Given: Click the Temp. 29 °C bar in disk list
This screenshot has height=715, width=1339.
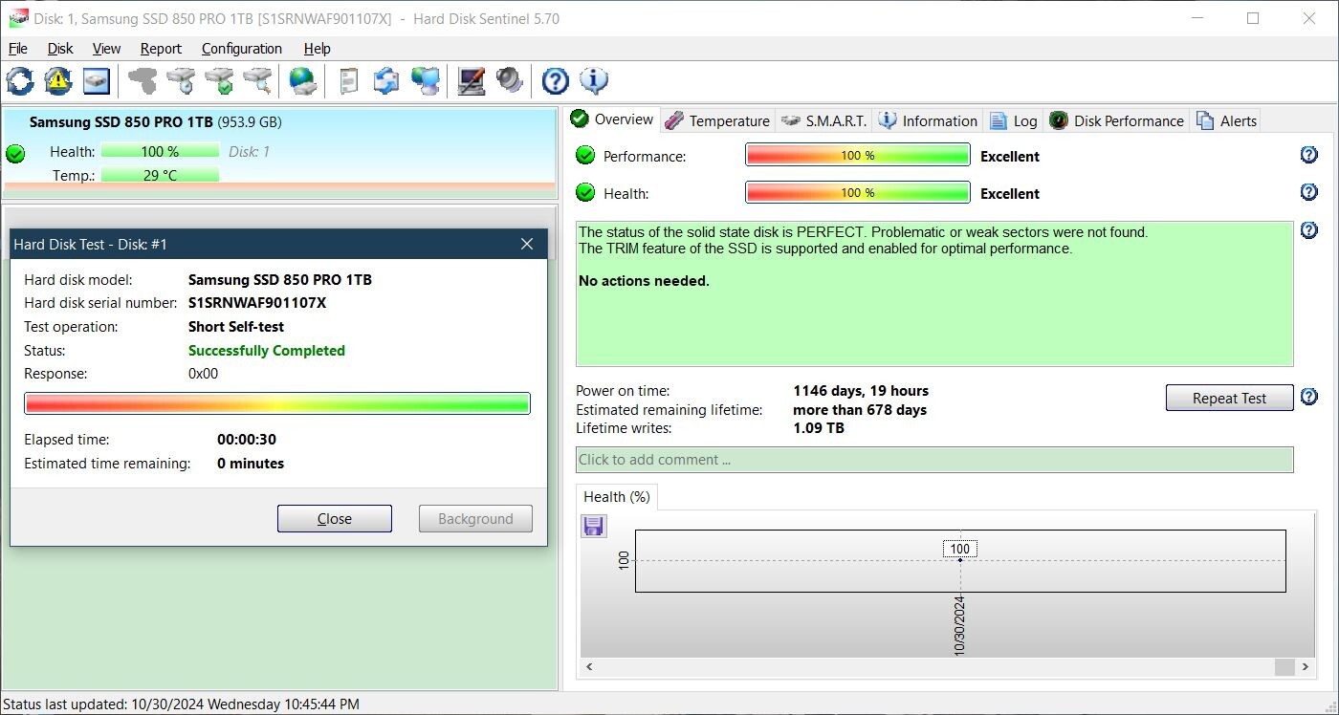Looking at the screenshot, I should 160,175.
